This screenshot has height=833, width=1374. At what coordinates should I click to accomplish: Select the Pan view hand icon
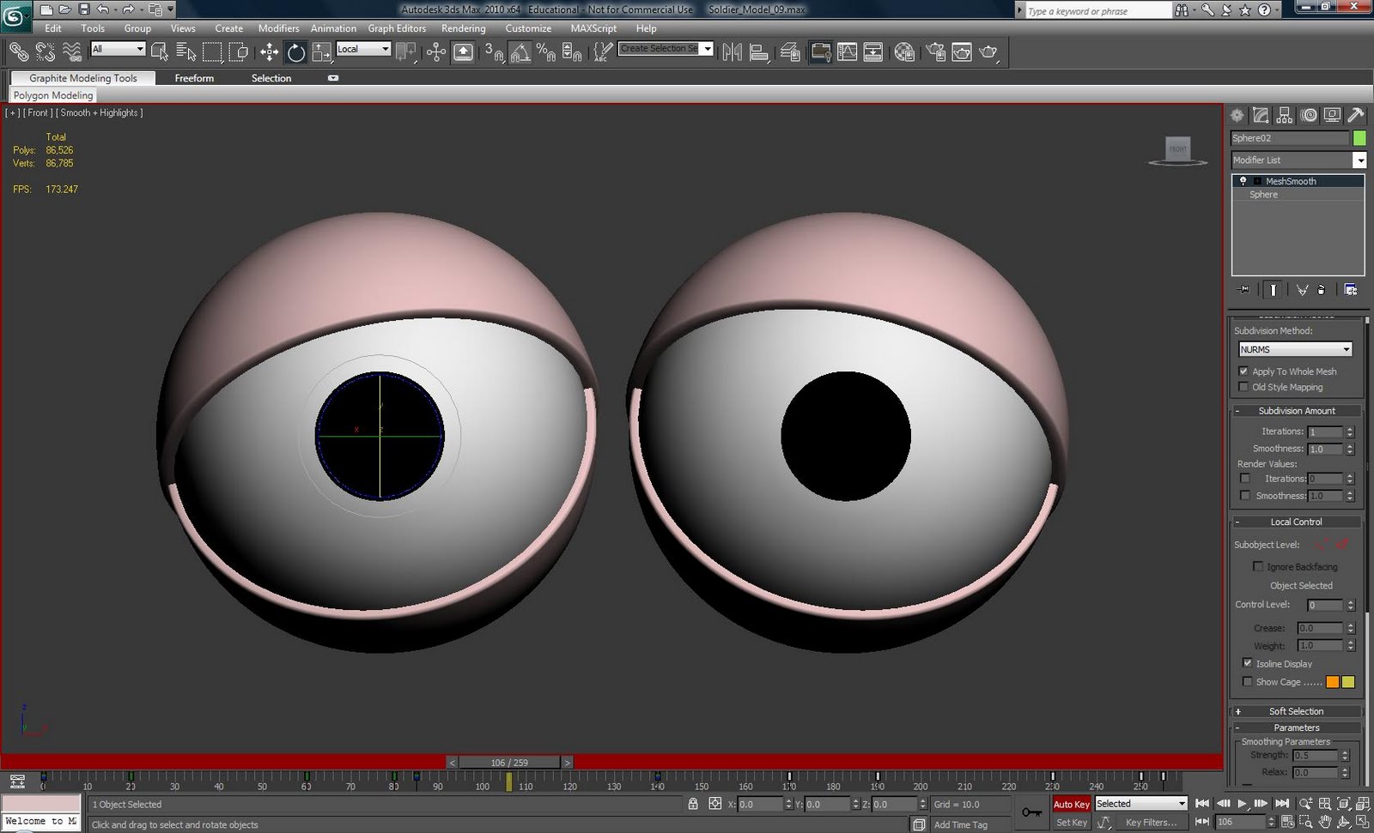click(1326, 821)
